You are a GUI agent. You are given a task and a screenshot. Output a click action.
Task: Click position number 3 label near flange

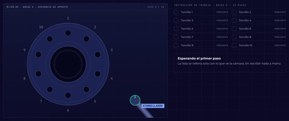point(112,50)
